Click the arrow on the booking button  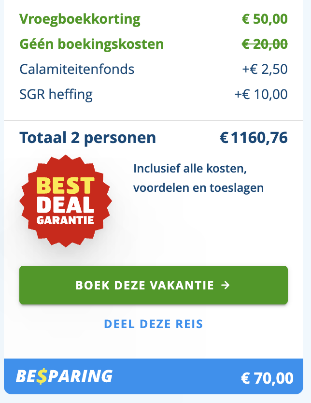click(x=226, y=285)
